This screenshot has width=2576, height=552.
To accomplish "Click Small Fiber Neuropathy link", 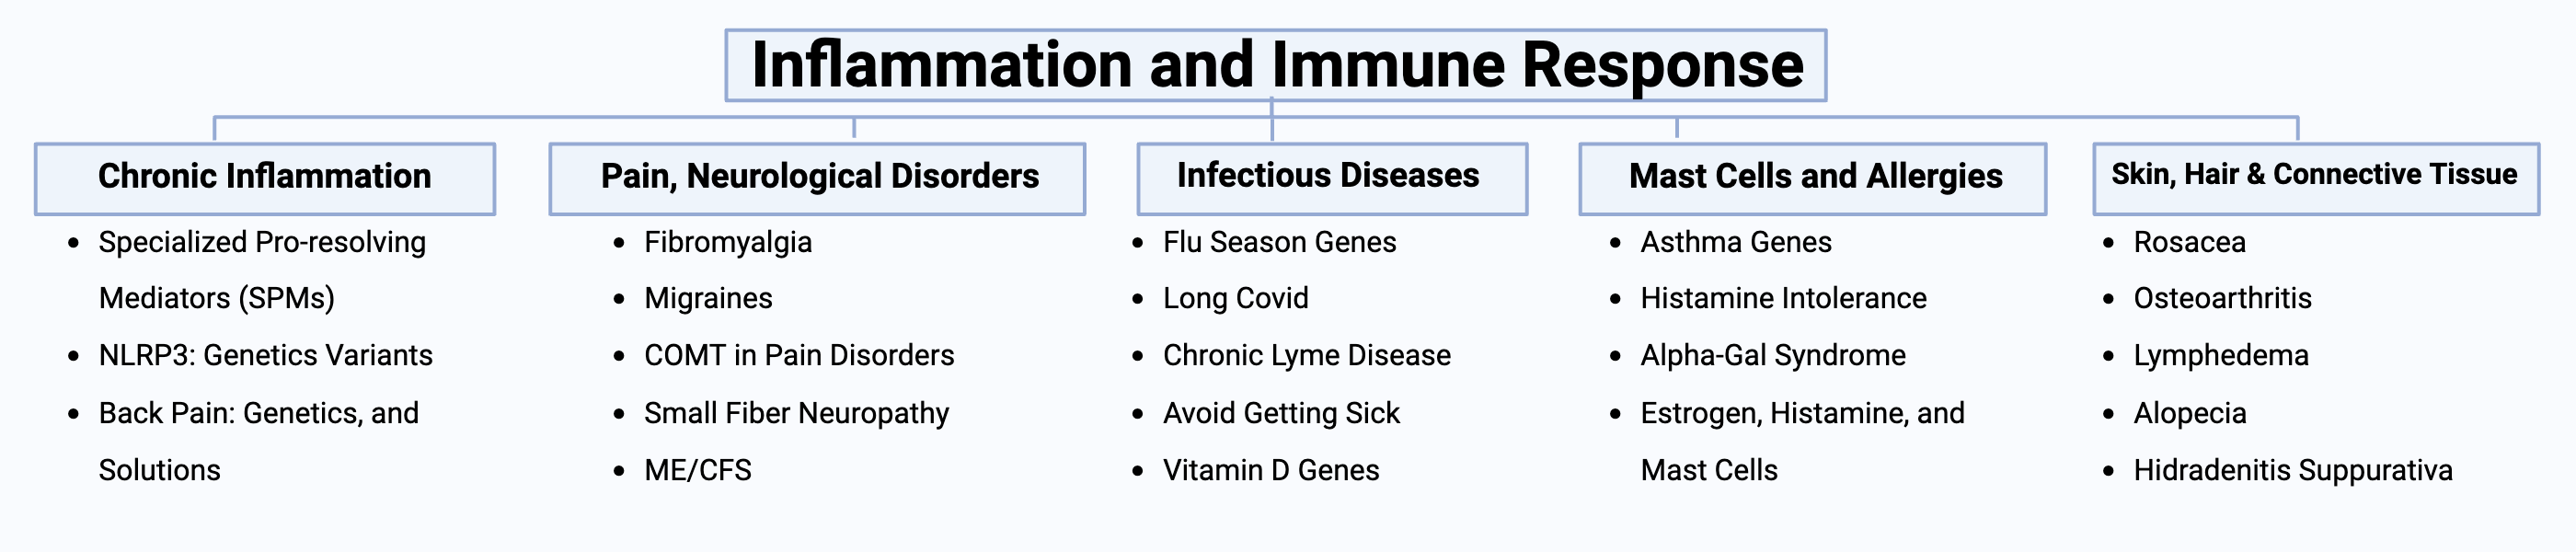I will (x=796, y=413).
